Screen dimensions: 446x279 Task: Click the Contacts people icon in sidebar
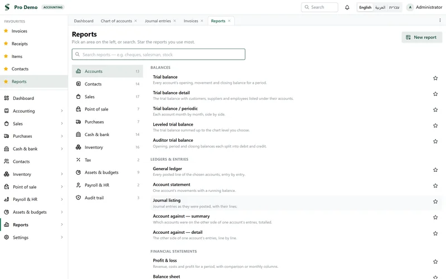tap(7, 161)
